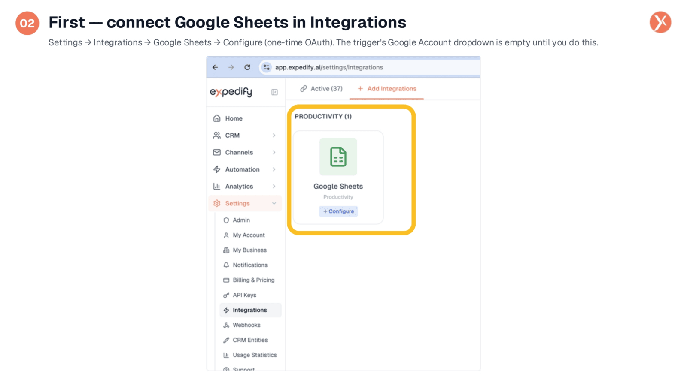Open CRM Entities page
Viewport: 687px width, 386px height.
250,340
